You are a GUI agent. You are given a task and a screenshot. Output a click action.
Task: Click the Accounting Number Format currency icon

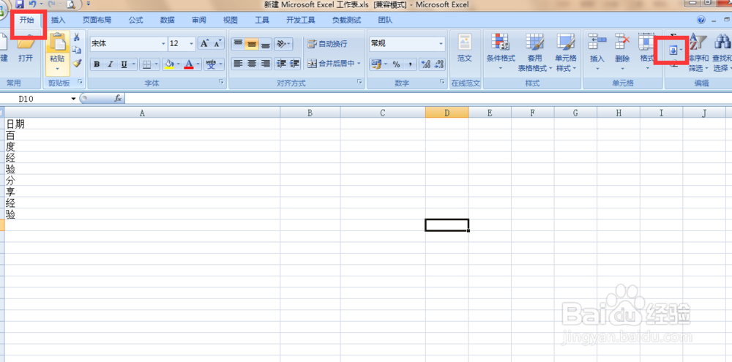pyautogui.click(x=376, y=64)
